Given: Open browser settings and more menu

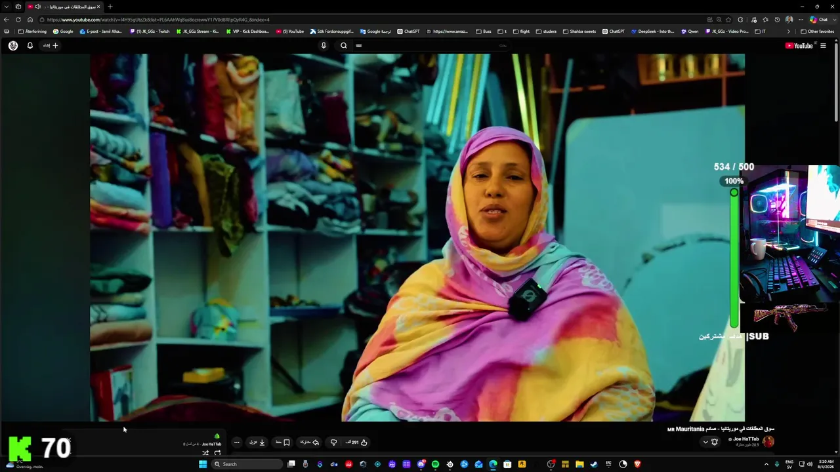Looking at the screenshot, I should pyautogui.click(x=801, y=20).
